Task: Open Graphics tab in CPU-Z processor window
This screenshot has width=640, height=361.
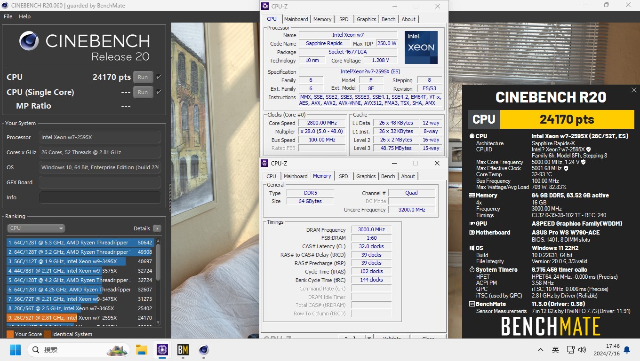Action: tap(367, 19)
